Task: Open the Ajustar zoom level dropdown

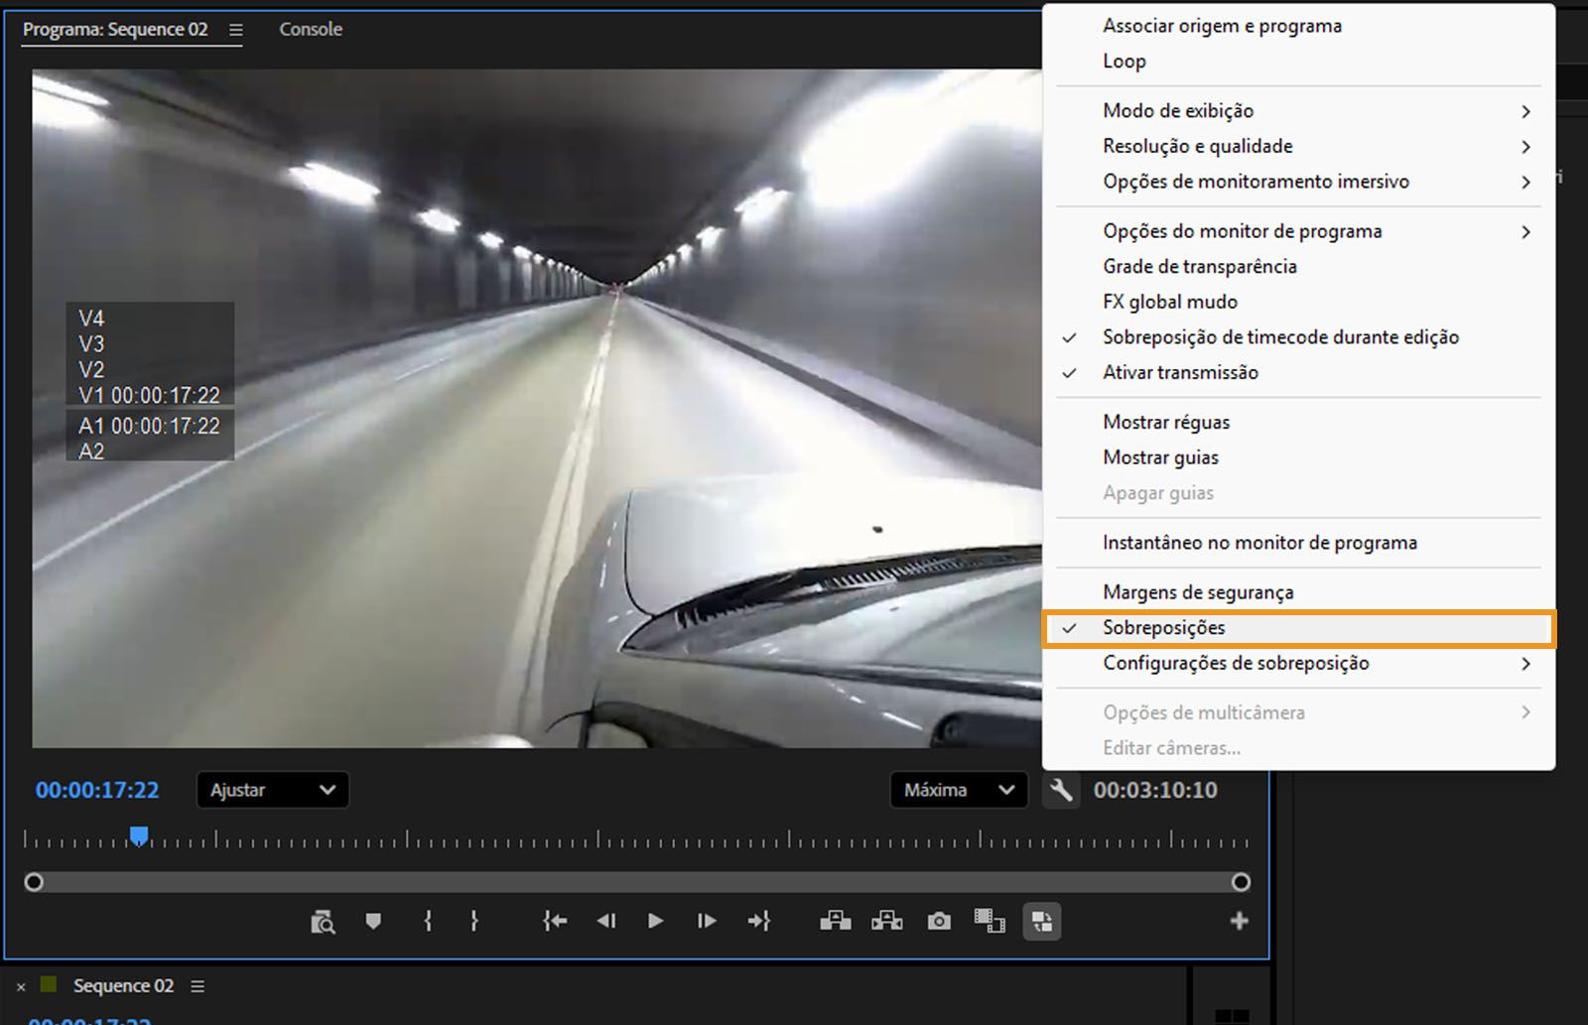Action: [272, 790]
